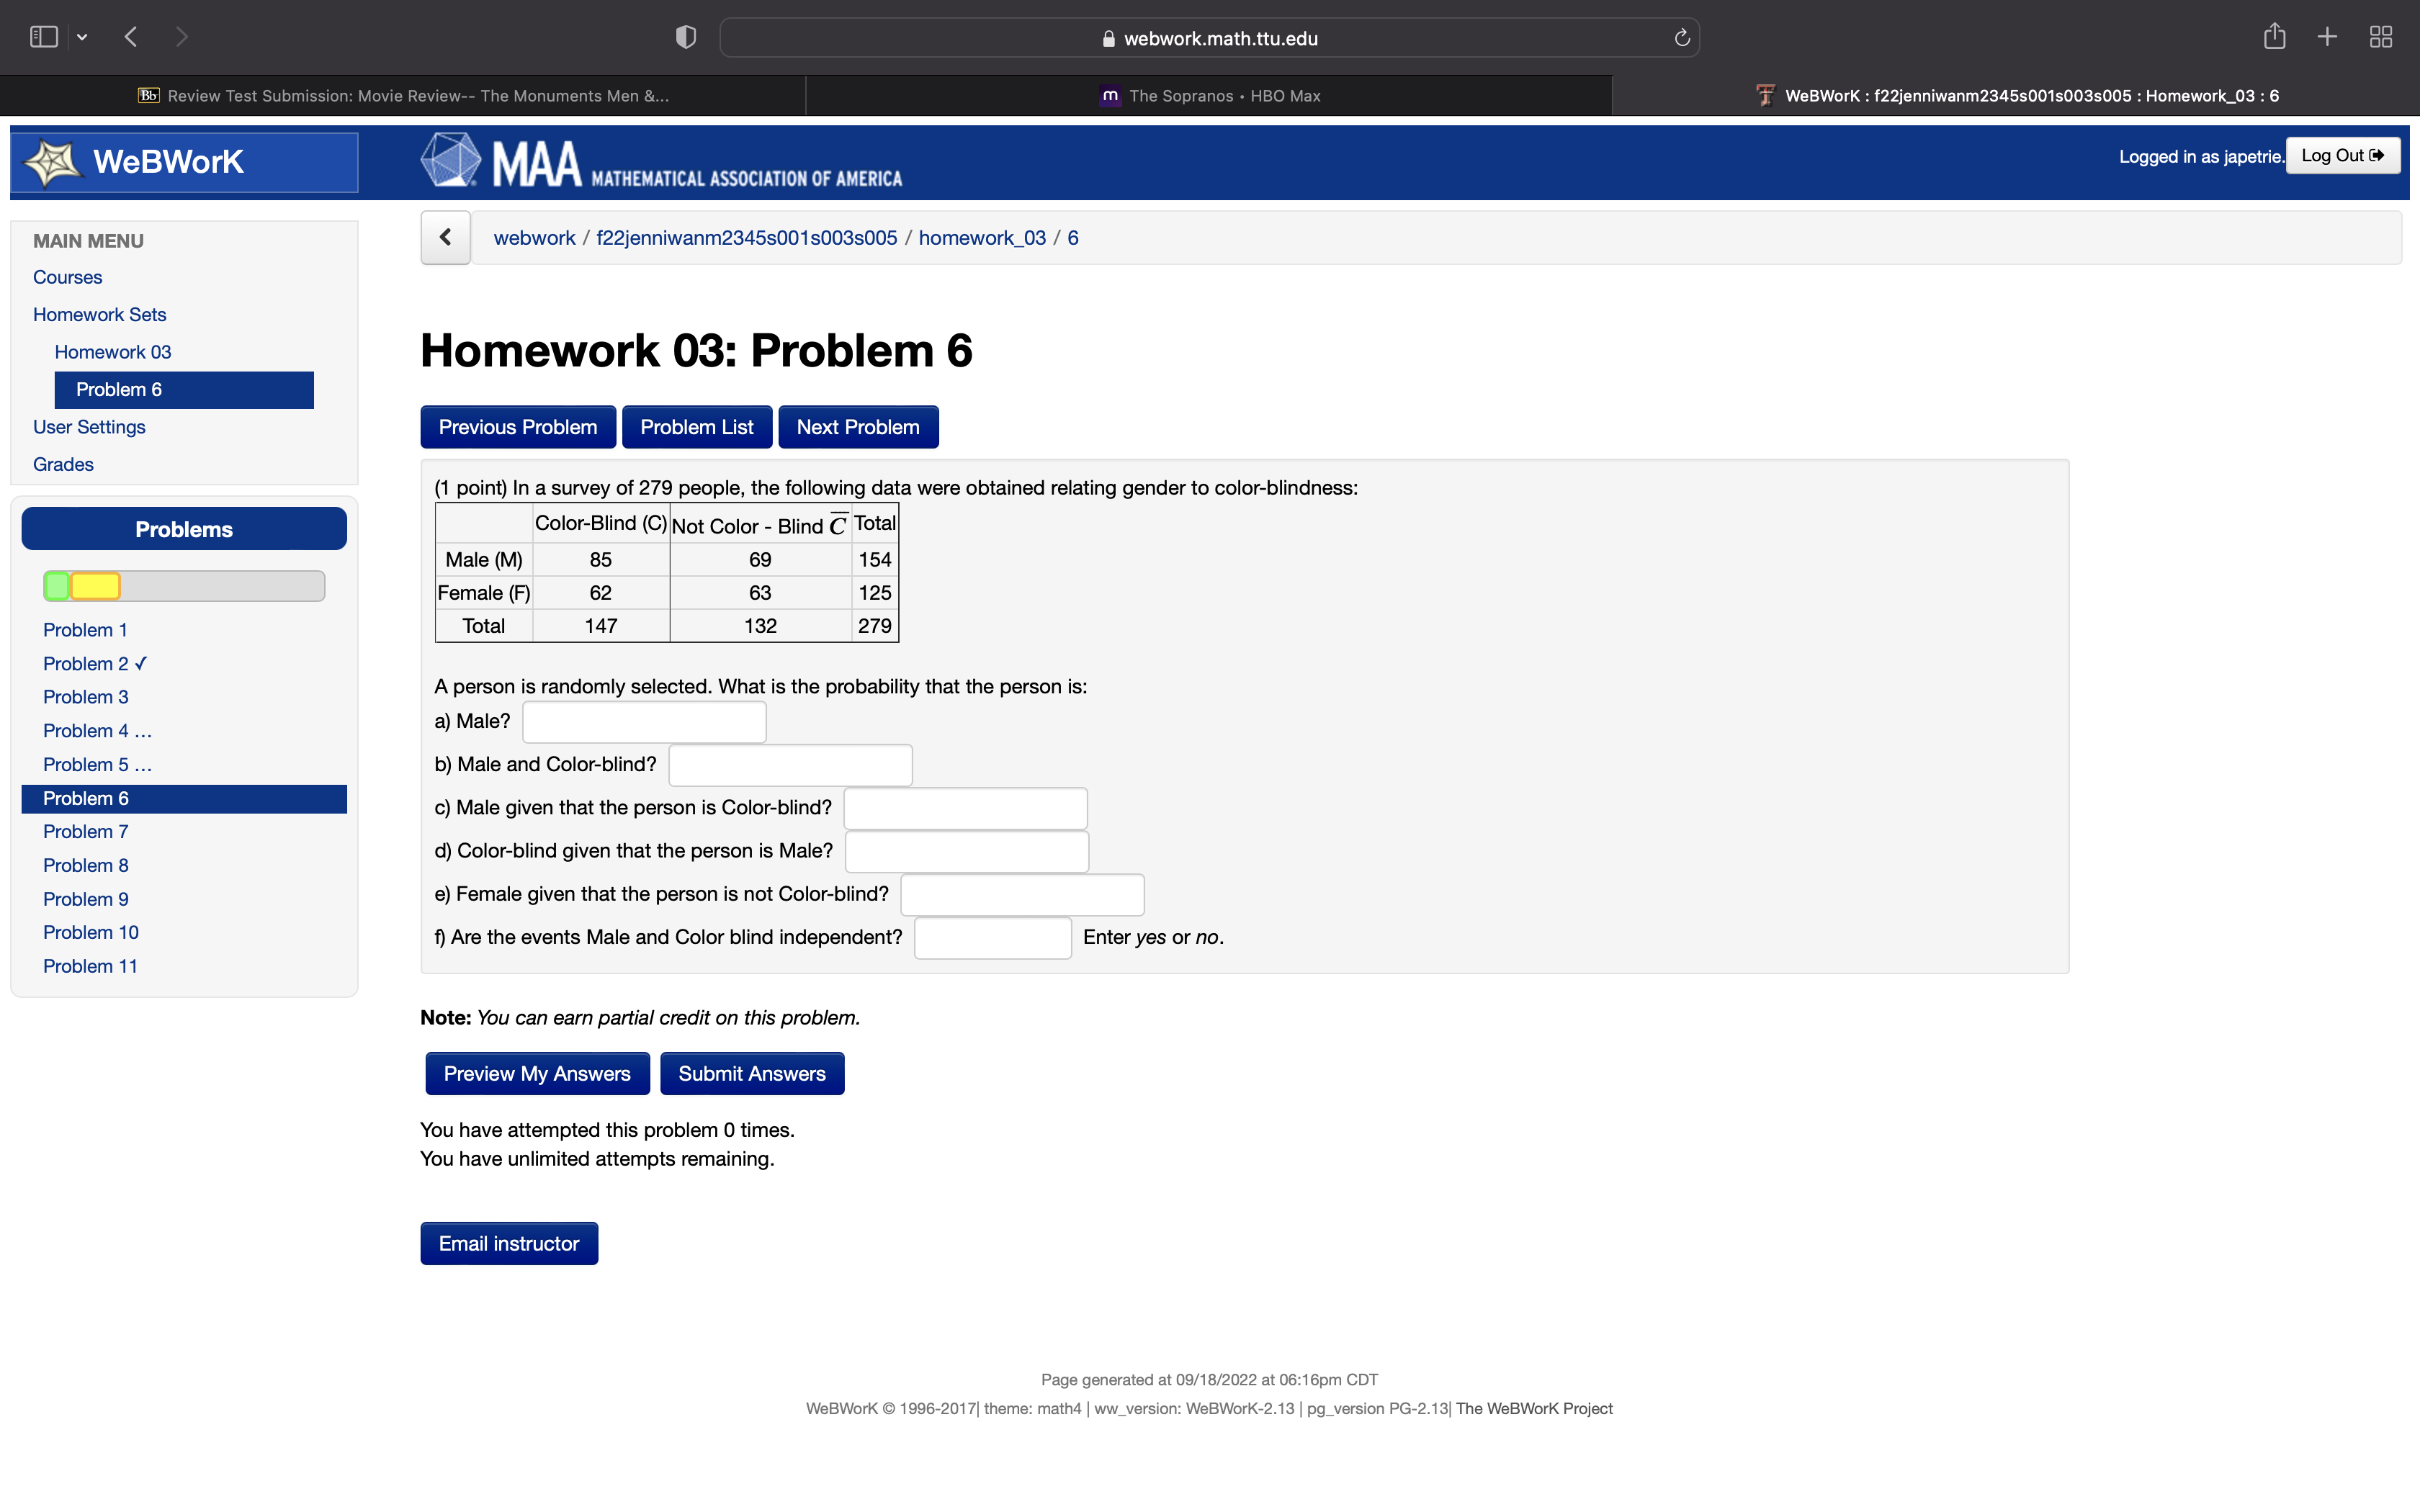This screenshot has width=2420, height=1512.
Task: Click the yes/no independence answer field
Action: coord(992,937)
